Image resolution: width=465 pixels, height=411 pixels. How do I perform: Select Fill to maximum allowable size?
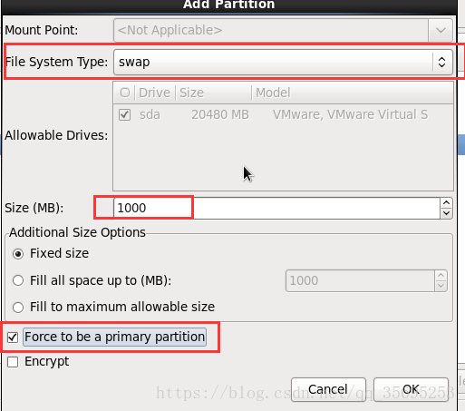click(x=18, y=308)
